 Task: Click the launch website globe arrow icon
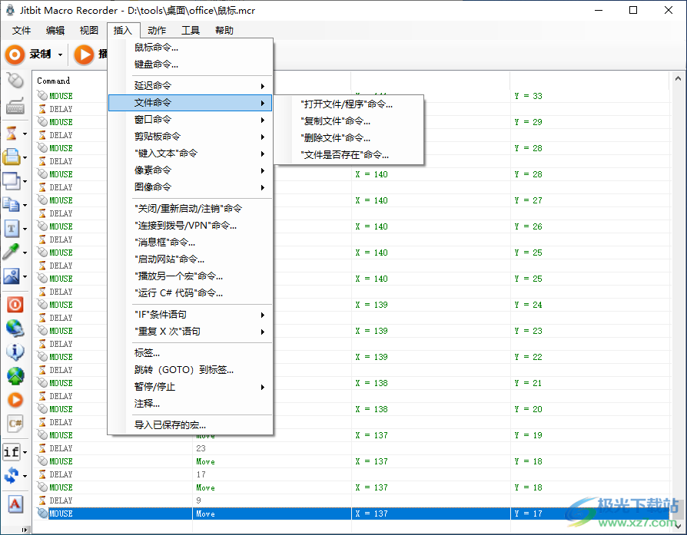15,375
